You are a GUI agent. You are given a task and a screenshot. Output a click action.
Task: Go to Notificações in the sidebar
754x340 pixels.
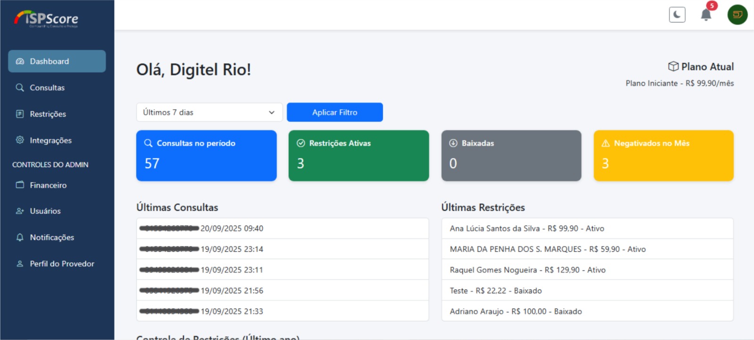[x=52, y=237]
